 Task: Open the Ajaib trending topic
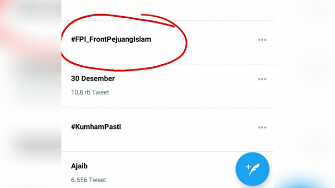(79, 166)
